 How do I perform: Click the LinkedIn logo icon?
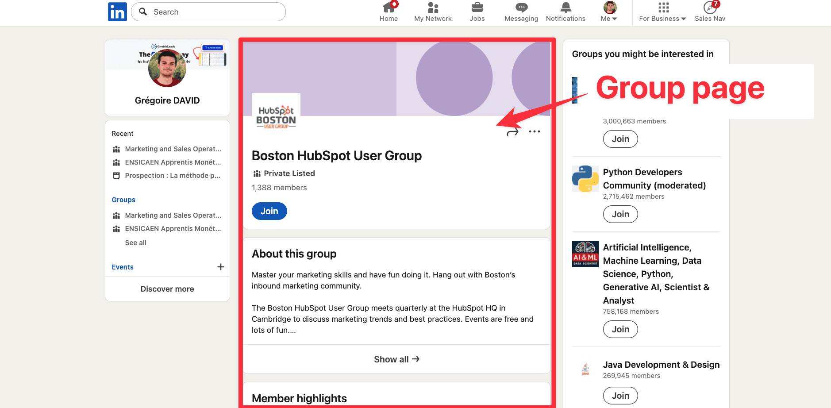pos(117,12)
